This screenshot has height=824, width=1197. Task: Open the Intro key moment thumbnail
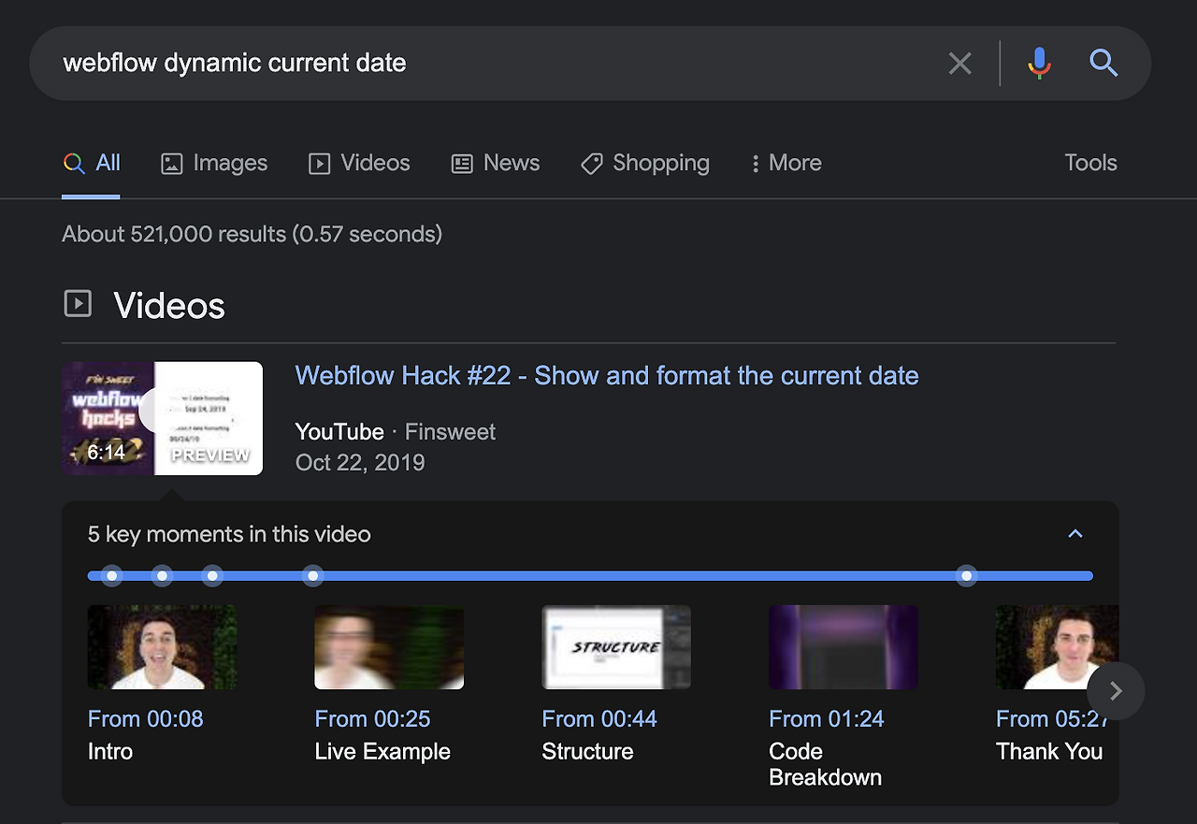click(162, 647)
